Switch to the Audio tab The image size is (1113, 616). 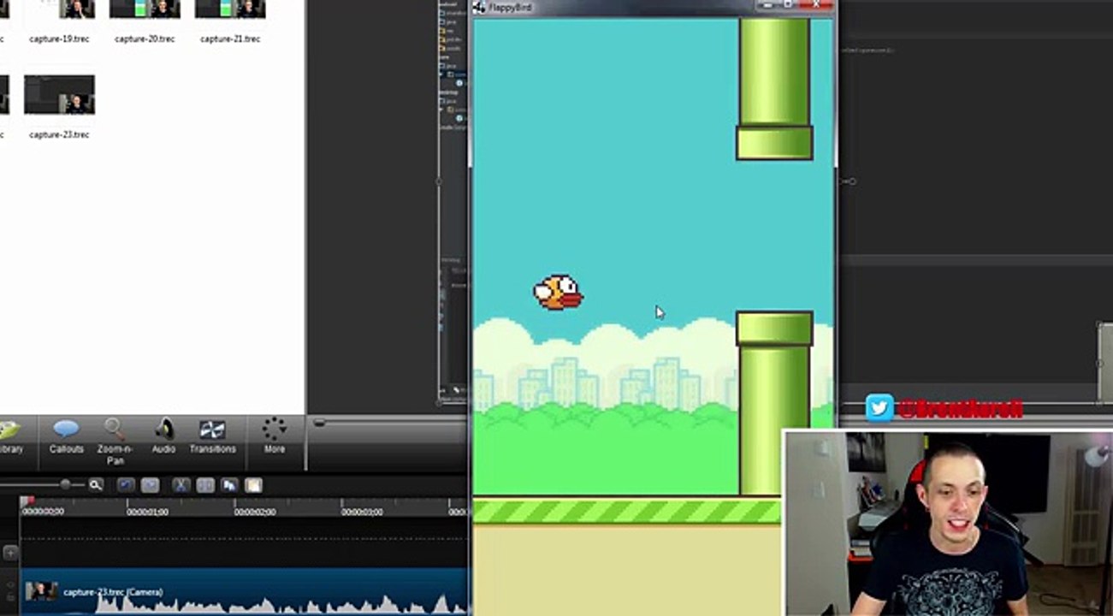point(163,436)
